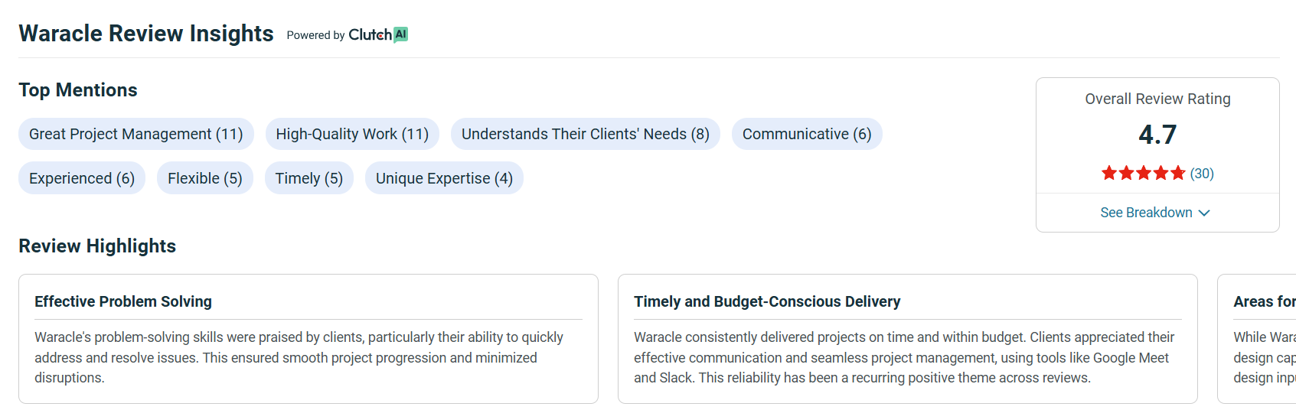Pick the Communicative (6) mention chip
Image resolution: width=1296 pixels, height=410 pixels.
807,134
